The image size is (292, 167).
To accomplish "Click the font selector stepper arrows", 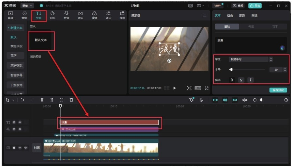I will [x=271, y=59].
